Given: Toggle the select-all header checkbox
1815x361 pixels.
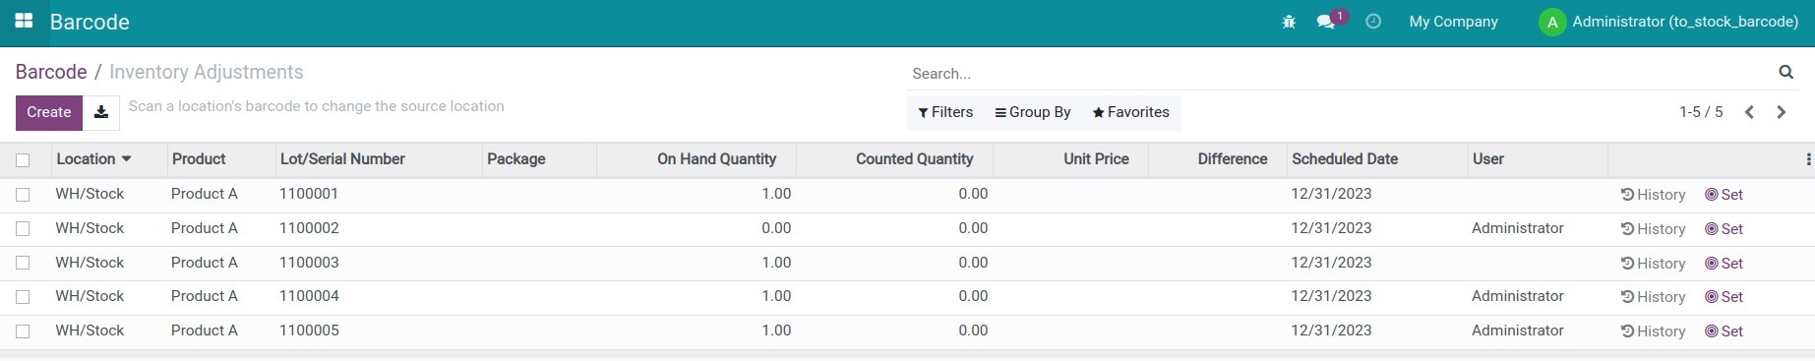Looking at the screenshot, I should pyautogui.click(x=23, y=160).
